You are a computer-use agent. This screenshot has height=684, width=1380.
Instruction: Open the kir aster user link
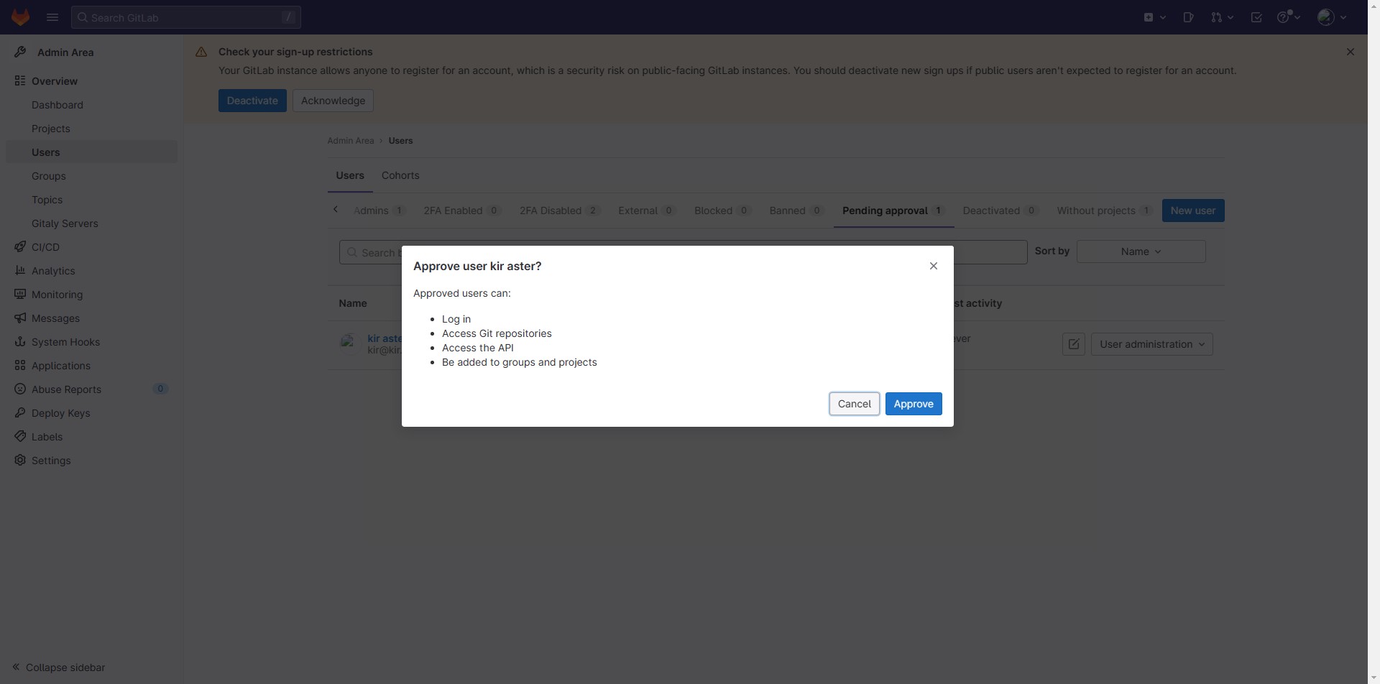point(385,338)
